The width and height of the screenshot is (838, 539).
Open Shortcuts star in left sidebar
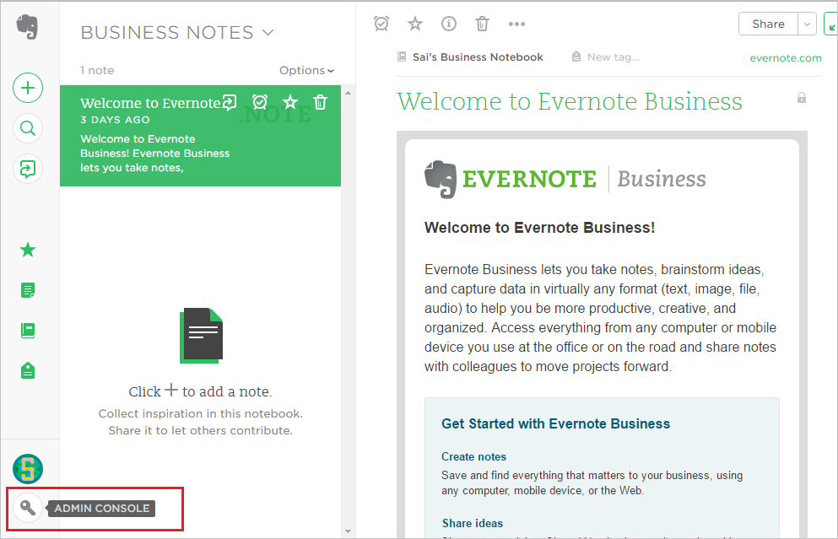coord(28,250)
